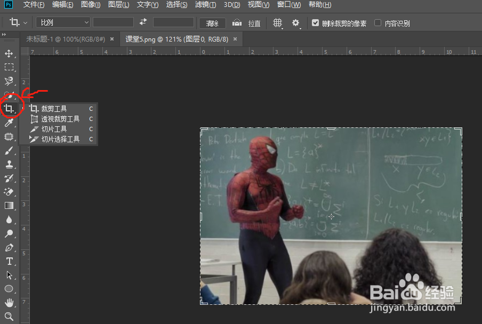Image resolution: width=482 pixels, height=324 pixels.
Task: Open the 帮助(H) menu
Action: pos(320,5)
